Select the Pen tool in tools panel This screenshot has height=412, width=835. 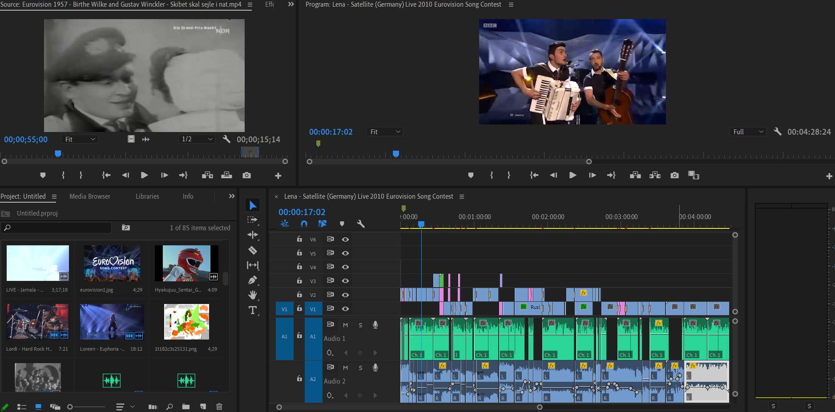[253, 280]
